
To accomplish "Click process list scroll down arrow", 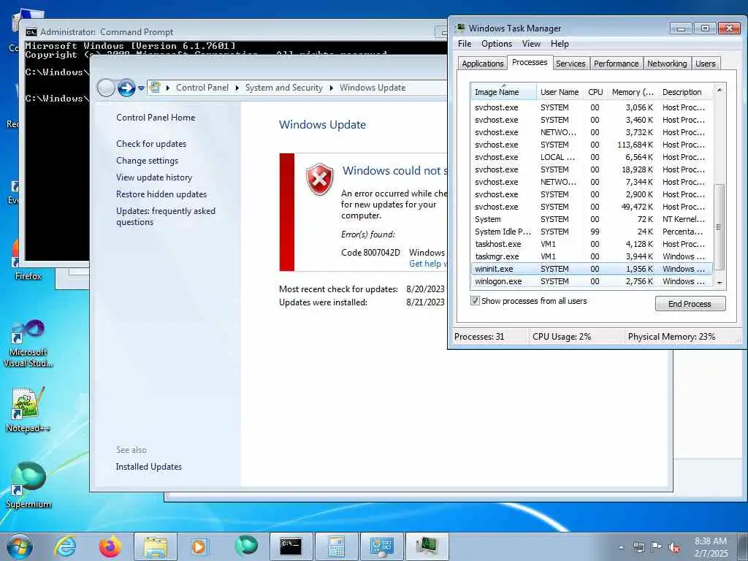I will pyautogui.click(x=720, y=283).
